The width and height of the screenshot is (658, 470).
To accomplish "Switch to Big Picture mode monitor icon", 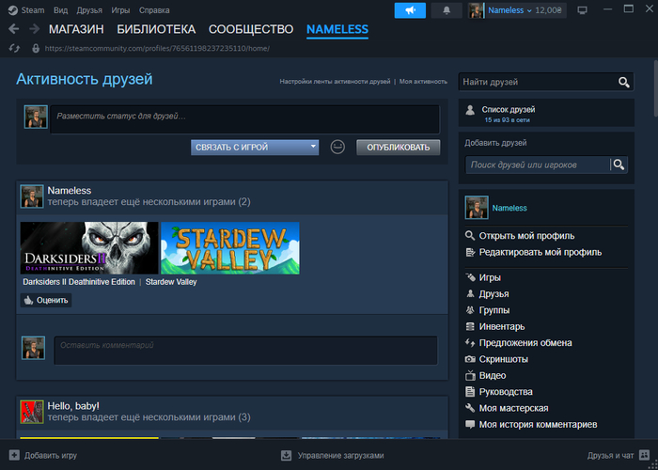I will pyautogui.click(x=582, y=10).
